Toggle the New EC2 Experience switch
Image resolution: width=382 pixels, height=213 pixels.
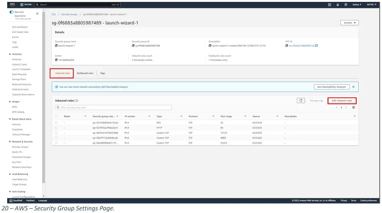[12, 12]
